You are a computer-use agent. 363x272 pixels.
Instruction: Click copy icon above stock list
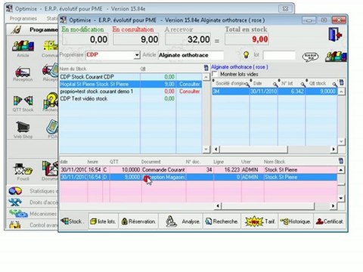206,68
